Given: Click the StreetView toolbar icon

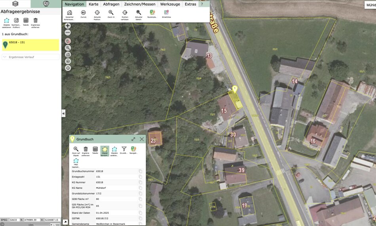Looking at the screenshot, I should (166, 13).
